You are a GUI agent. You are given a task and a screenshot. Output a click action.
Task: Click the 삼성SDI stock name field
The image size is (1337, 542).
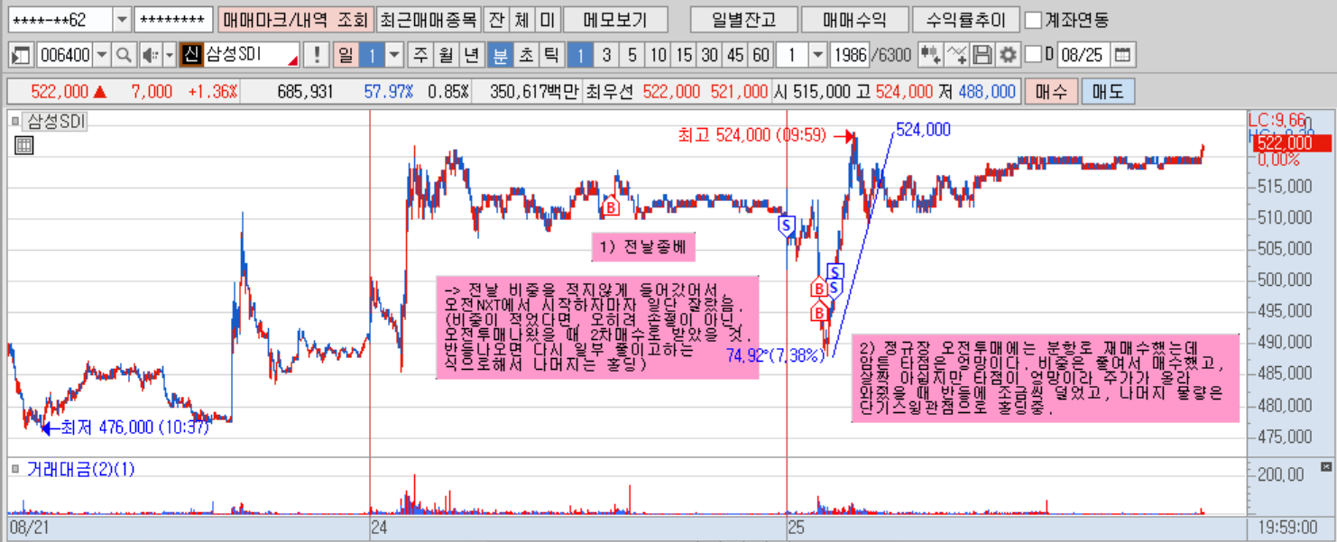pyautogui.click(x=251, y=55)
